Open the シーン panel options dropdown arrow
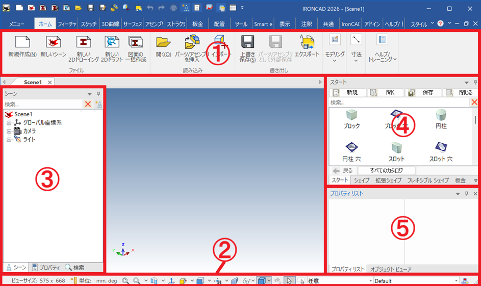This screenshot has width=481, height=286. tap(90, 94)
